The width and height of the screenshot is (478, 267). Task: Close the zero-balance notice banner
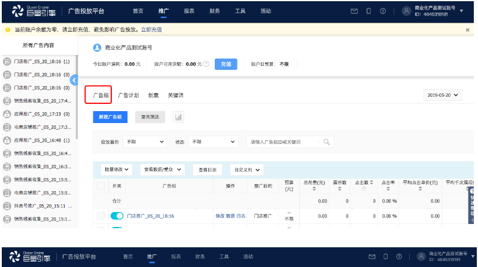click(x=467, y=30)
